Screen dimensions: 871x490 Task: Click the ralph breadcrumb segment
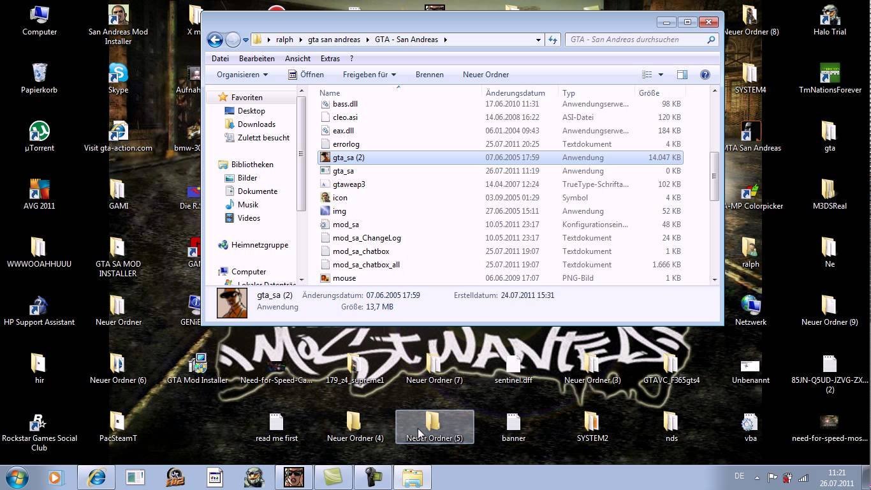pos(284,40)
